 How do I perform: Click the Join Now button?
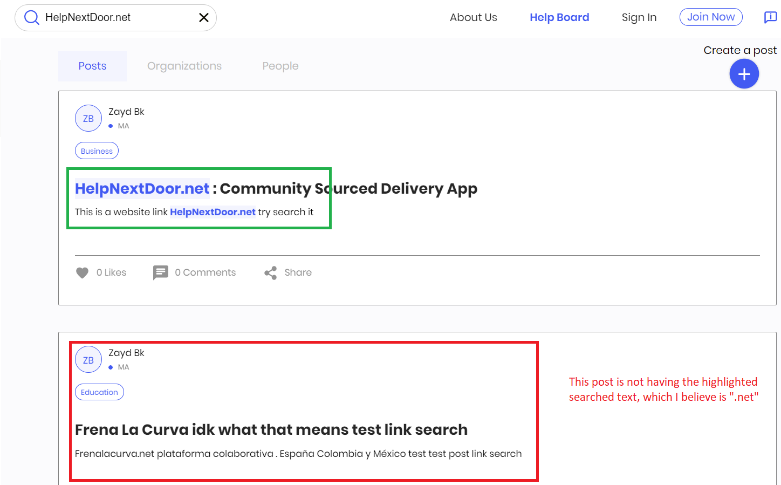tap(711, 17)
